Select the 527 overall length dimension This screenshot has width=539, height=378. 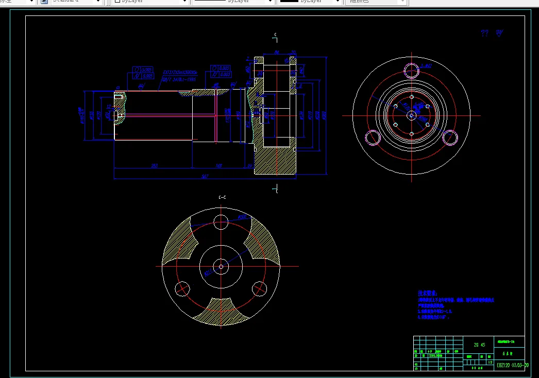(x=205, y=177)
